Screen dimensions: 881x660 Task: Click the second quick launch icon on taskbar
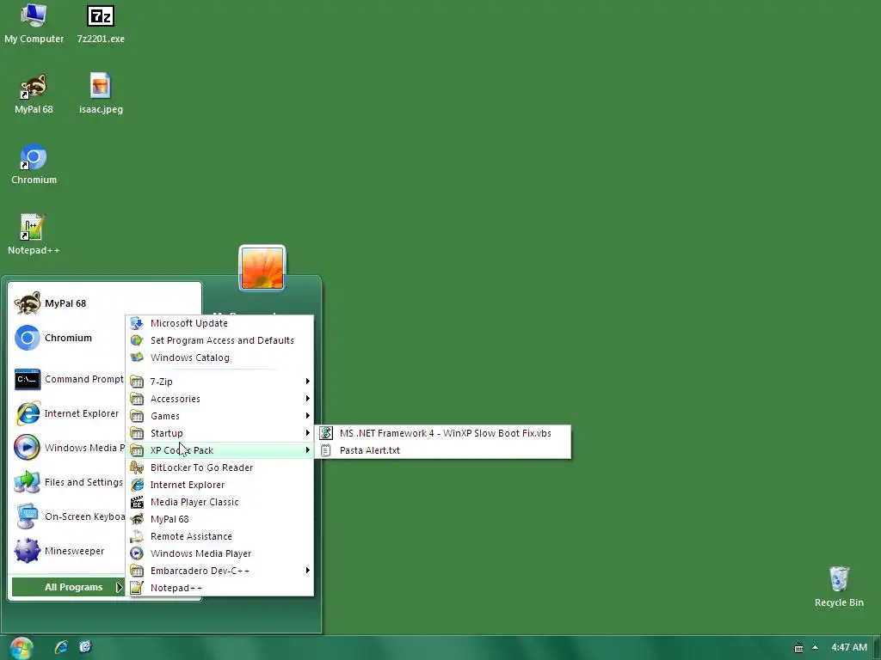[85, 647]
